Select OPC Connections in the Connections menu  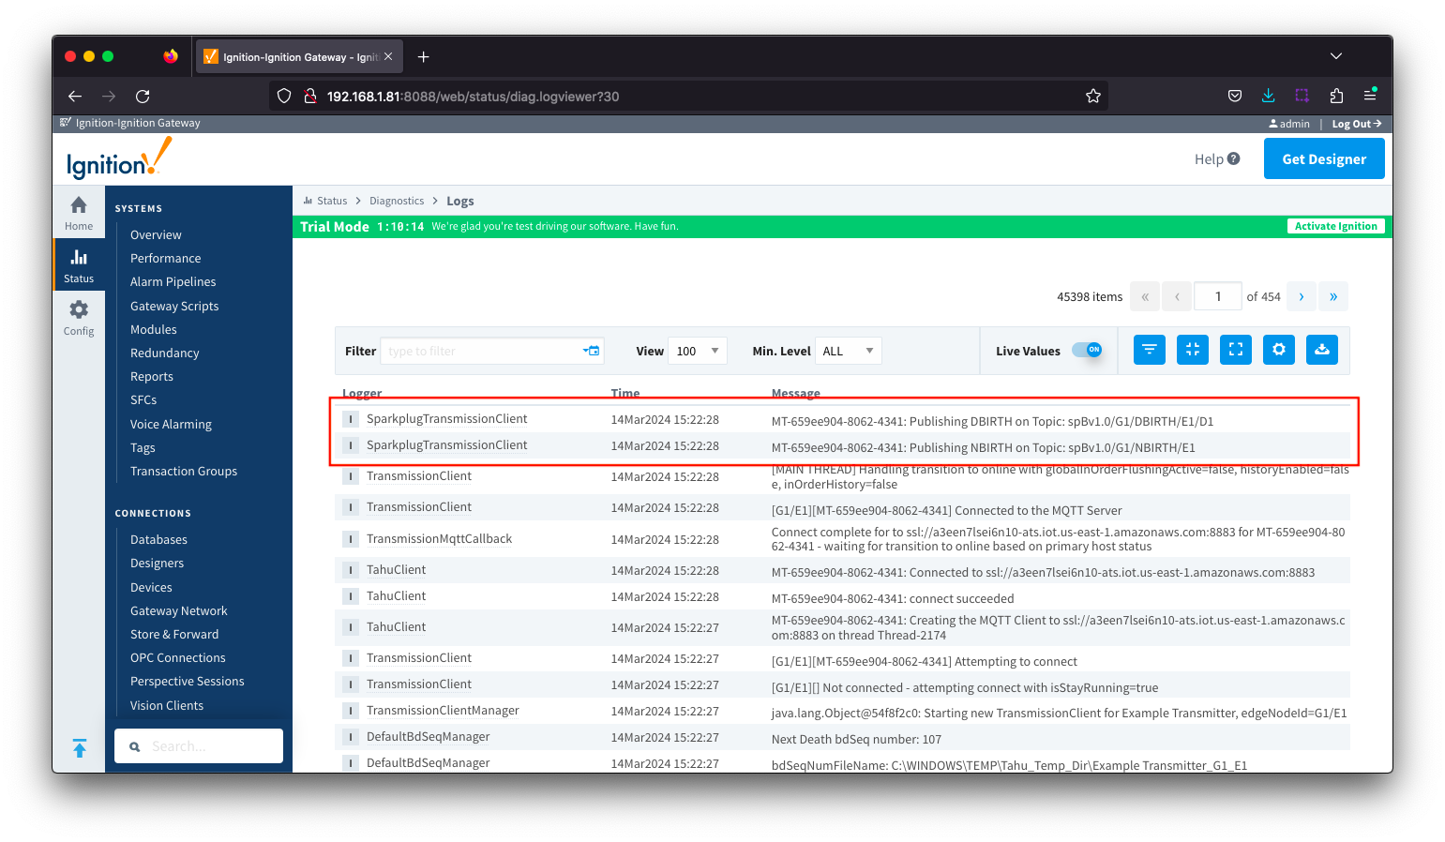pyautogui.click(x=177, y=657)
